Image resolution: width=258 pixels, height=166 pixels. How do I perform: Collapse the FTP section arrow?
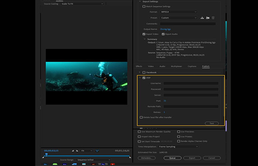point(140,77)
